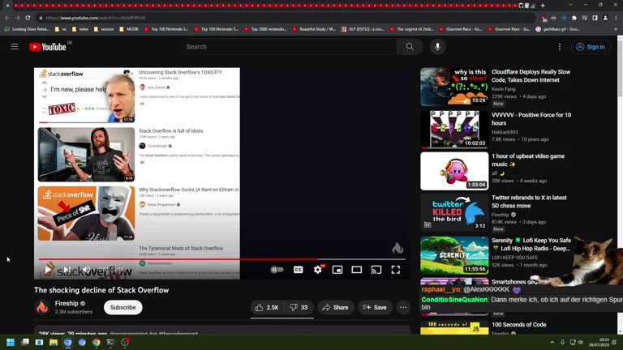
Task: Switch to theater mode view
Action: pyautogui.click(x=357, y=270)
